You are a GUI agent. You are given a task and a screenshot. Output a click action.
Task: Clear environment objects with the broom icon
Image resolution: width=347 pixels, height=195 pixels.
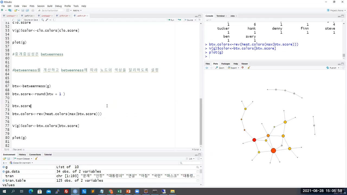36,159
